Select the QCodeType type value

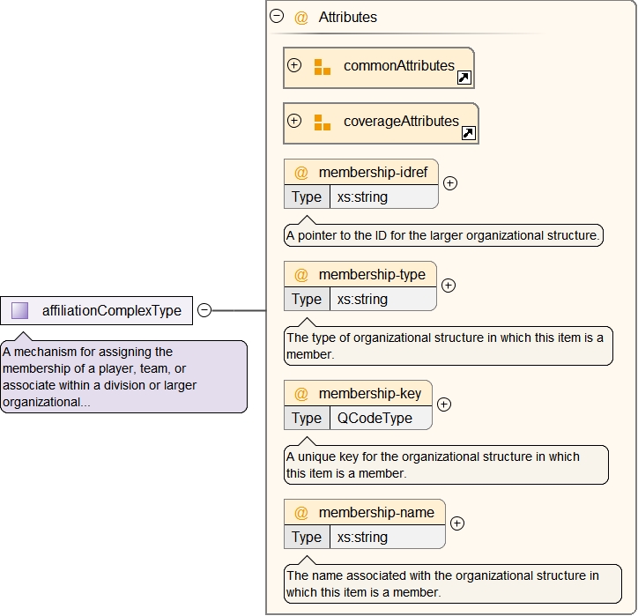(375, 419)
